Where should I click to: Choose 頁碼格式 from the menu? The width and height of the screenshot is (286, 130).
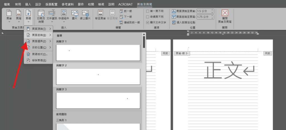coord(39,54)
